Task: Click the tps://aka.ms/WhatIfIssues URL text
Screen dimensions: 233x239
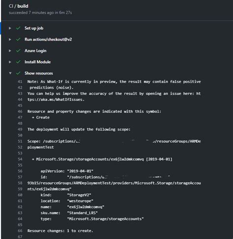Action: click(56, 100)
